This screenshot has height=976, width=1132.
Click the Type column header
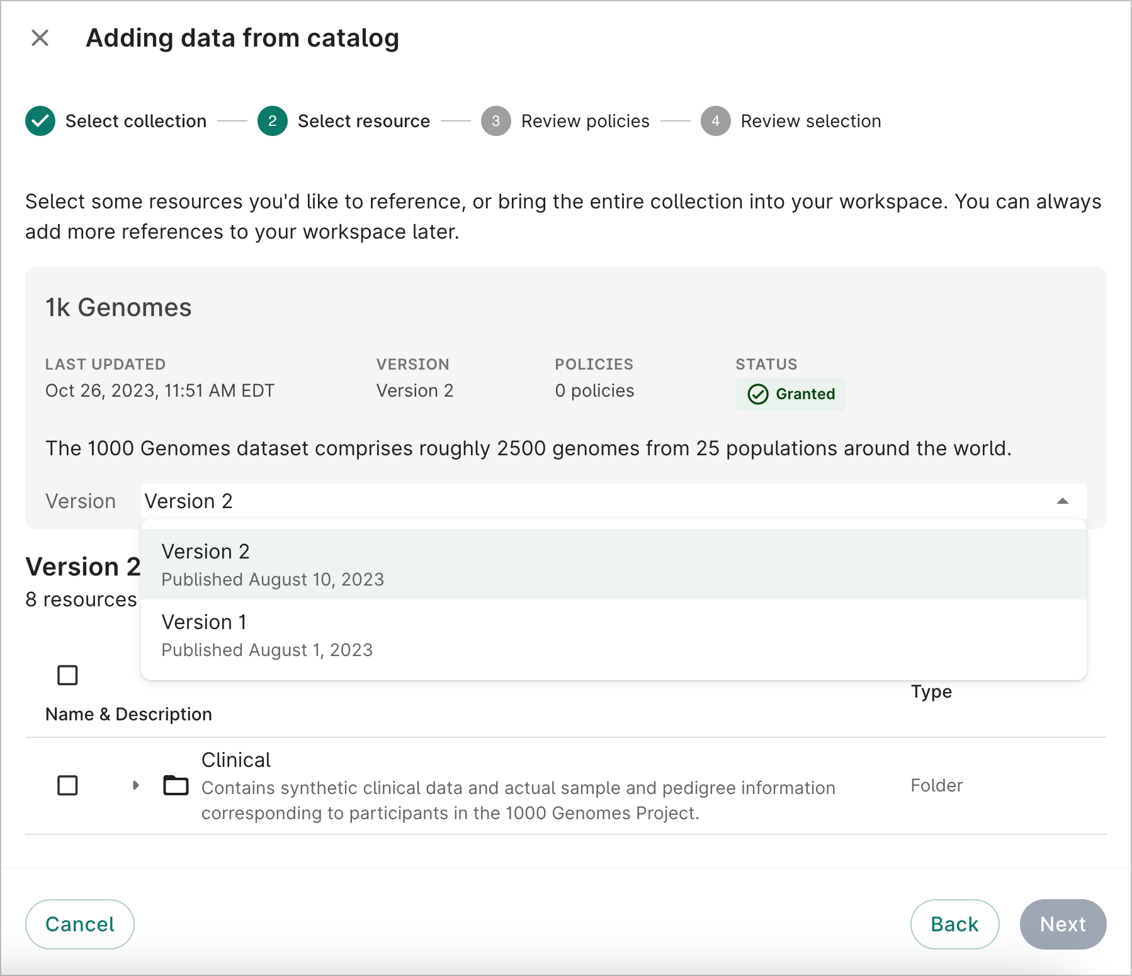click(931, 691)
